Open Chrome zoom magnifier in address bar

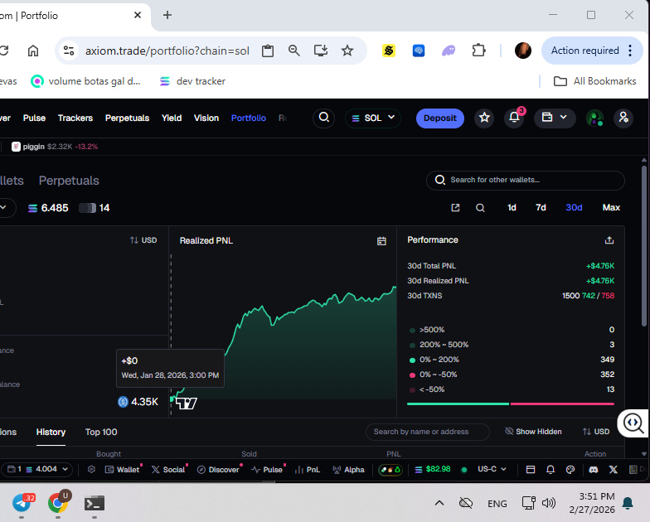pos(293,51)
